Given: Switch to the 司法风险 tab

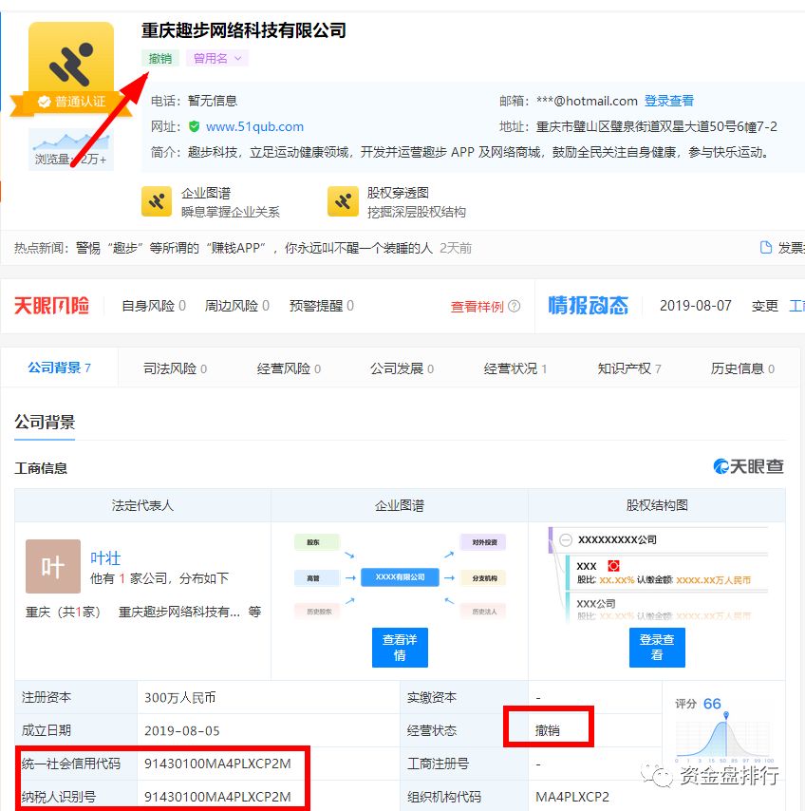Looking at the screenshot, I should coord(175,368).
